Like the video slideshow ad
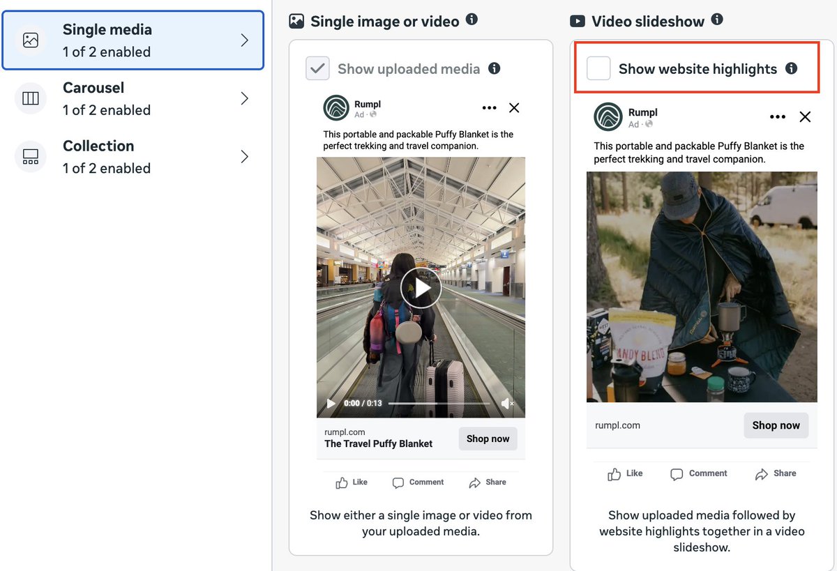The width and height of the screenshot is (837, 571). (x=625, y=473)
